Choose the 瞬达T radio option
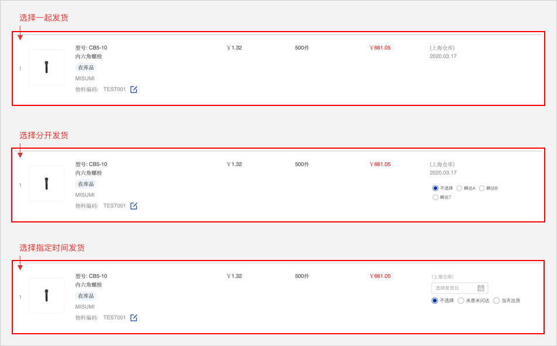Screen dimensions: 557x346 coord(436,197)
